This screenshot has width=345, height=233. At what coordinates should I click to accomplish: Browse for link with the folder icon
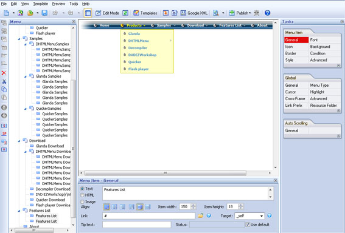pos(200,215)
